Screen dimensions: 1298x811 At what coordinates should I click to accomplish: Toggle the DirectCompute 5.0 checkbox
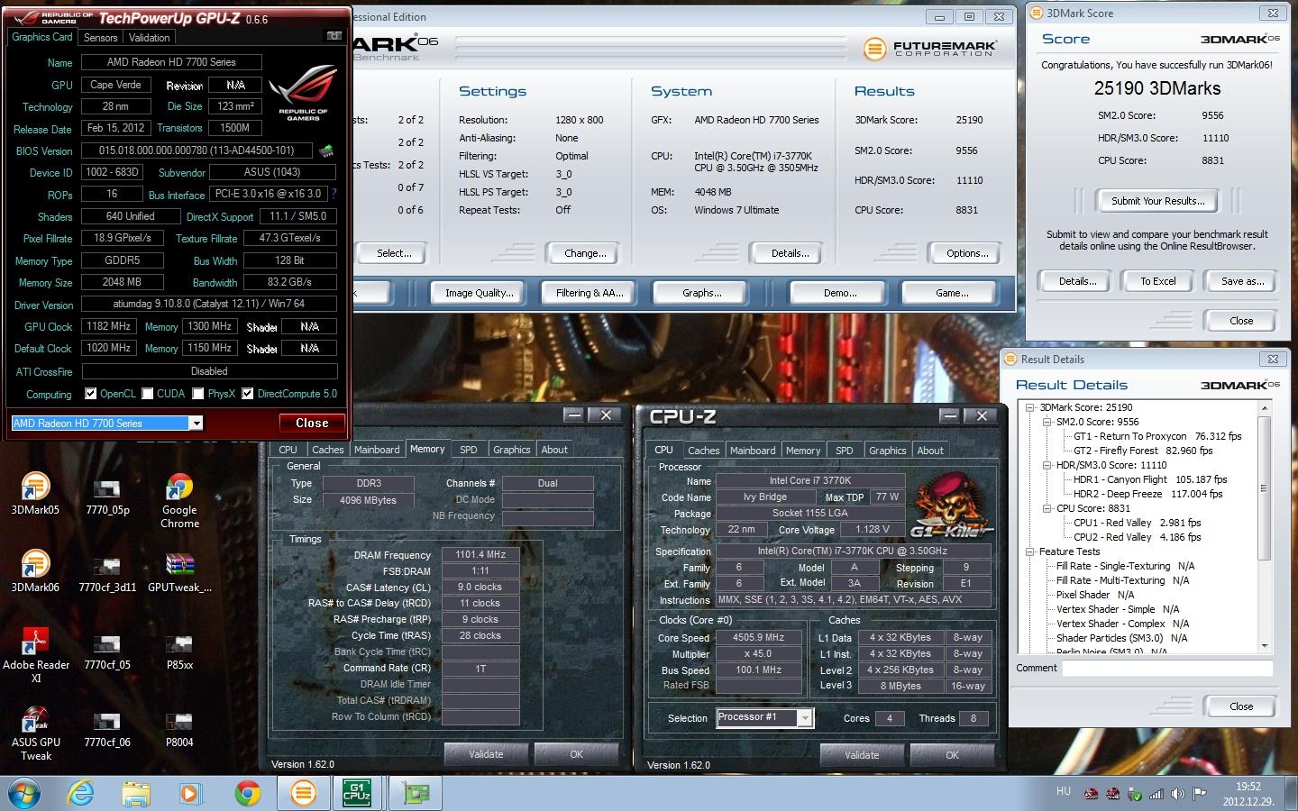coord(247,394)
